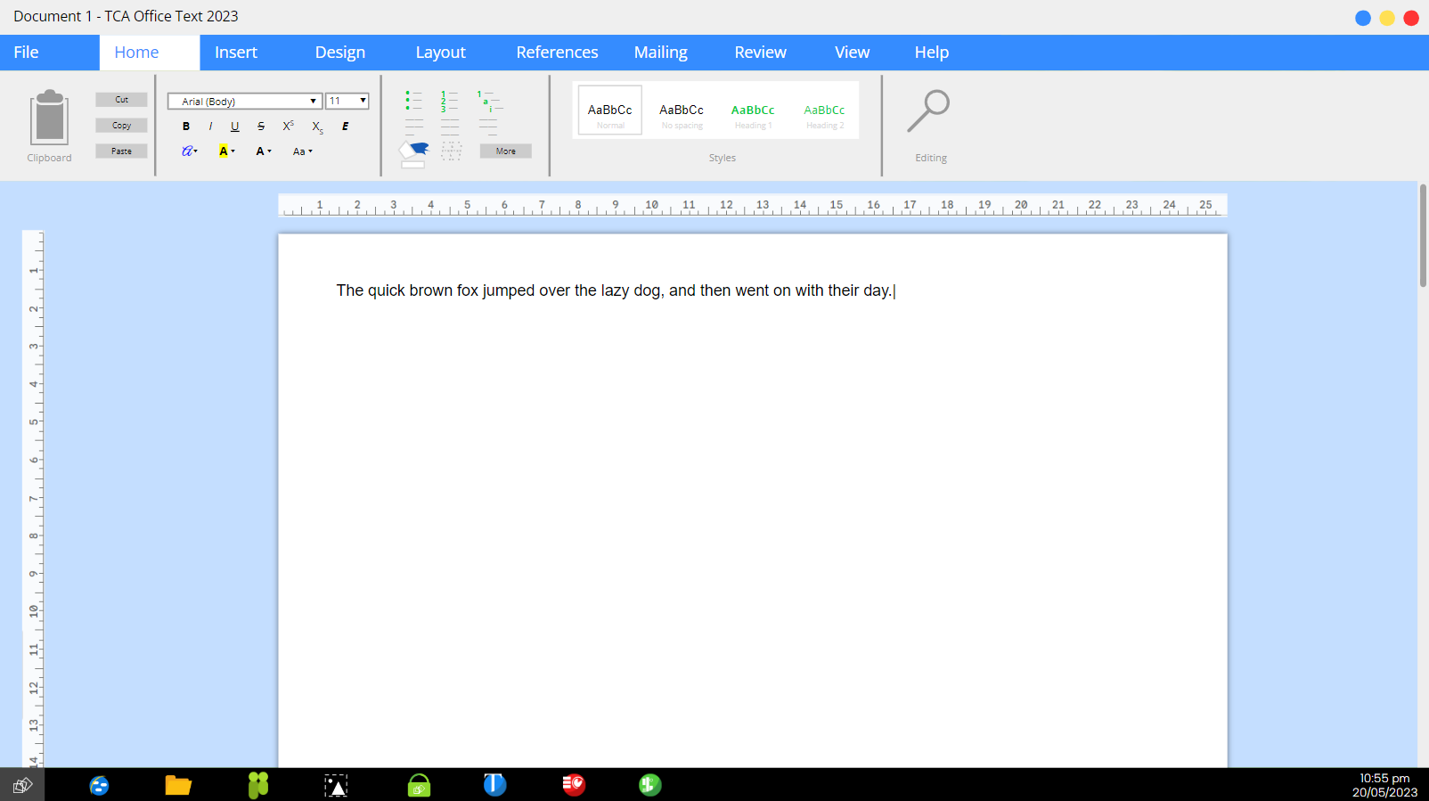This screenshot has height=801, width=1429.
Task: Open the blue T text app taskbar icon
Action: click(495, 784)
